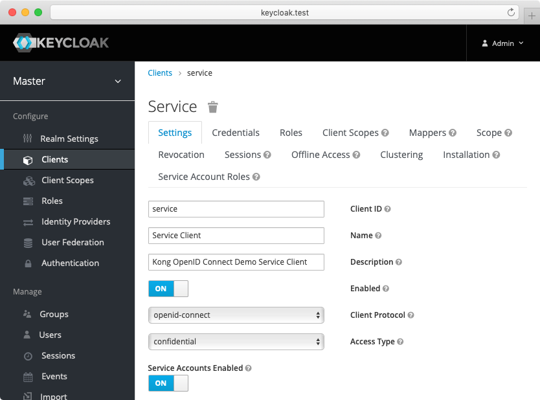This screenshot has height=400, width=540.
Task: Click the Client ID input field
Action: [x=236, y=209]
